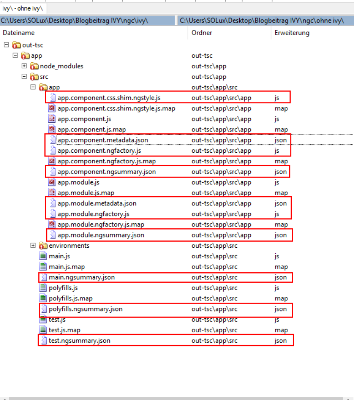The height and width of the screenshot is (400, 354).
Task: Select file name polyfills.js
Action: coord(63,288)
